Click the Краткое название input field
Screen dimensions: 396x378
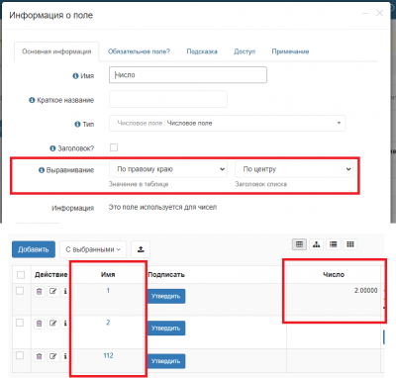tap(168, 99)
